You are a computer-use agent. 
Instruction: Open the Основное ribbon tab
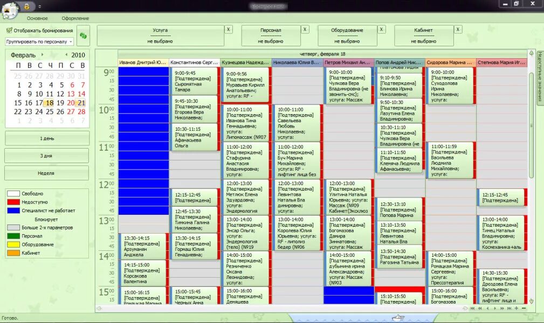[37, 18]
